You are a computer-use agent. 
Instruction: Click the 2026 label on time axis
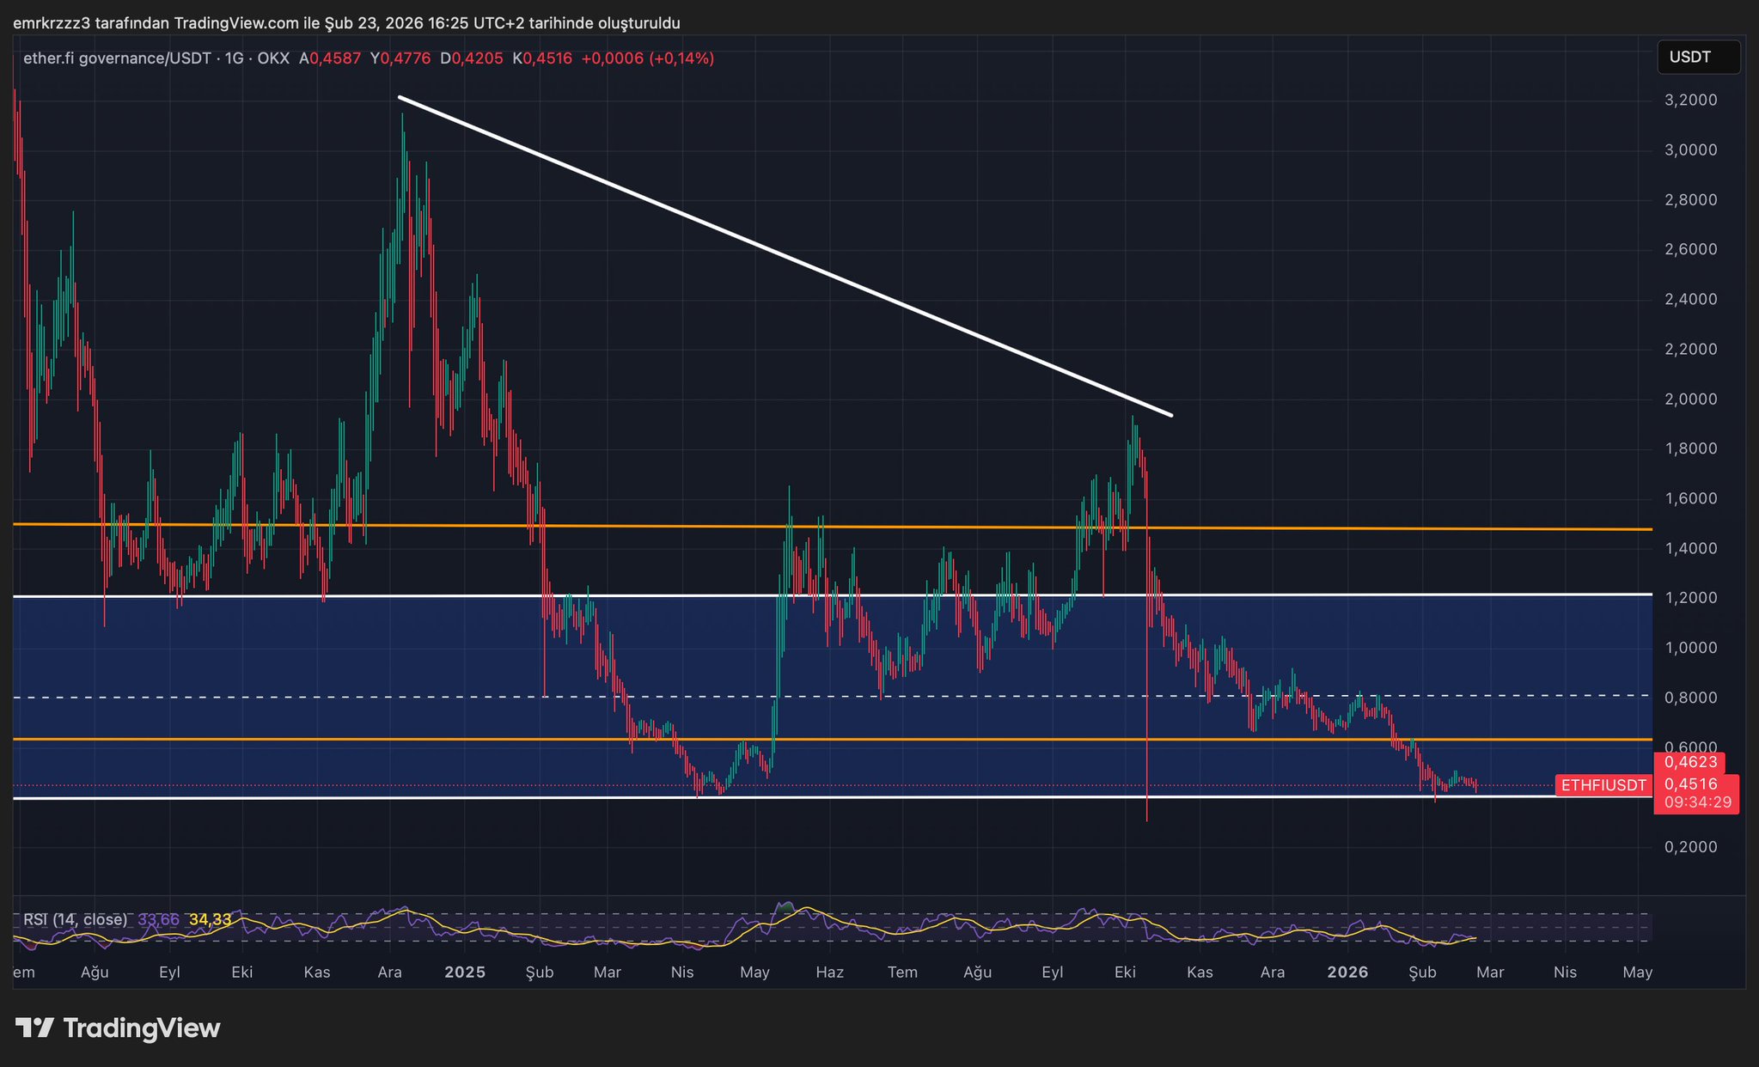tap(1347, 972)
